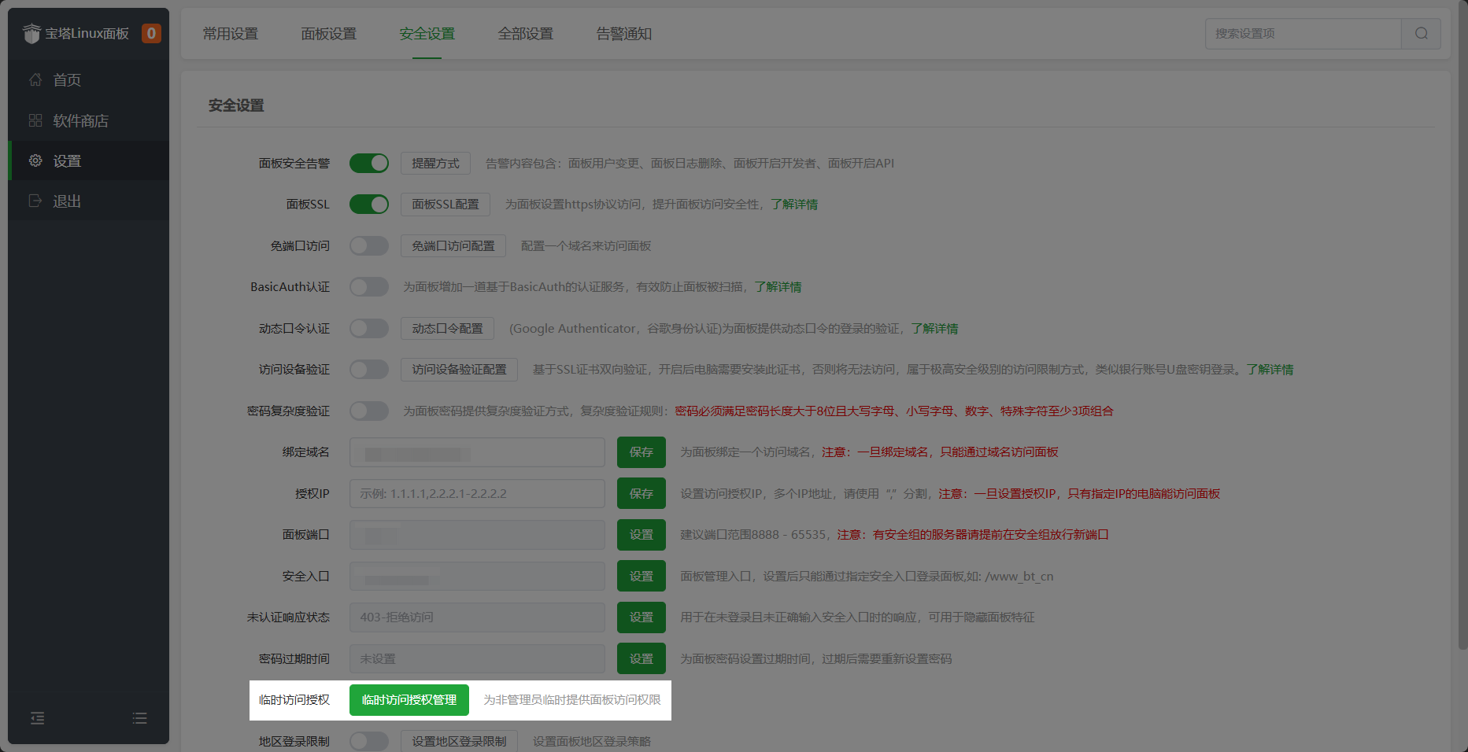This screenshot has width=1468, height=752.
Task: Open the 软件商店 software store icon
Action: click(x=35, y=120)
